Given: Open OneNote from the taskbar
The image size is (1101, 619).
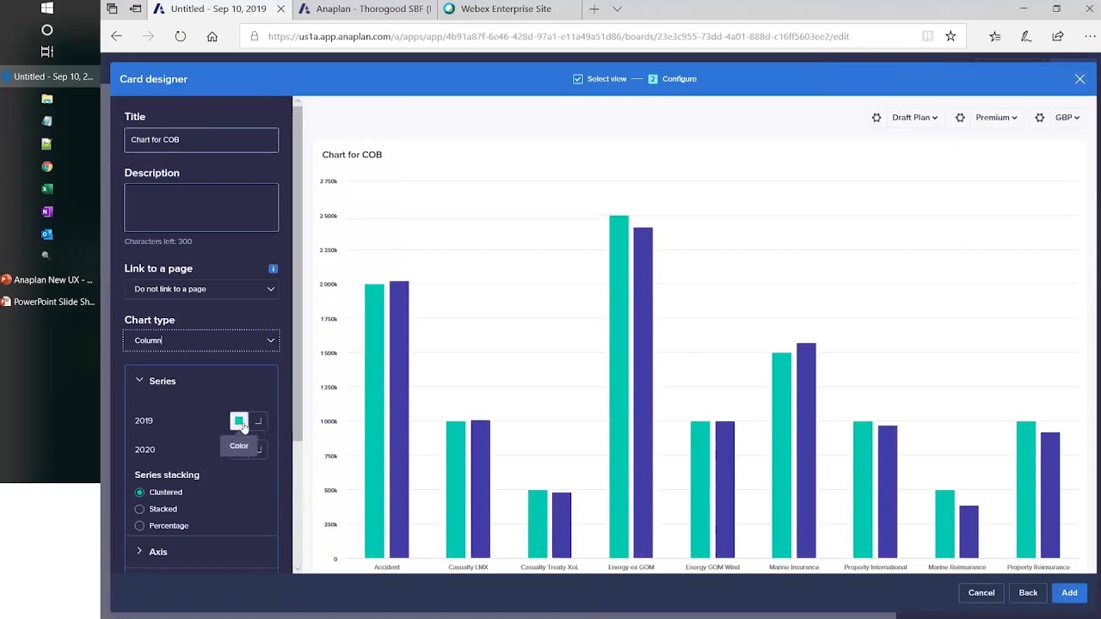Looking at the screenshot, I should tap(47, 211).
